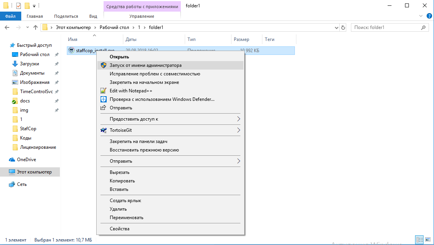
Task: Click the staffcop_install.exe file icon
Action: pyautogui.click(x=71, y=50)
